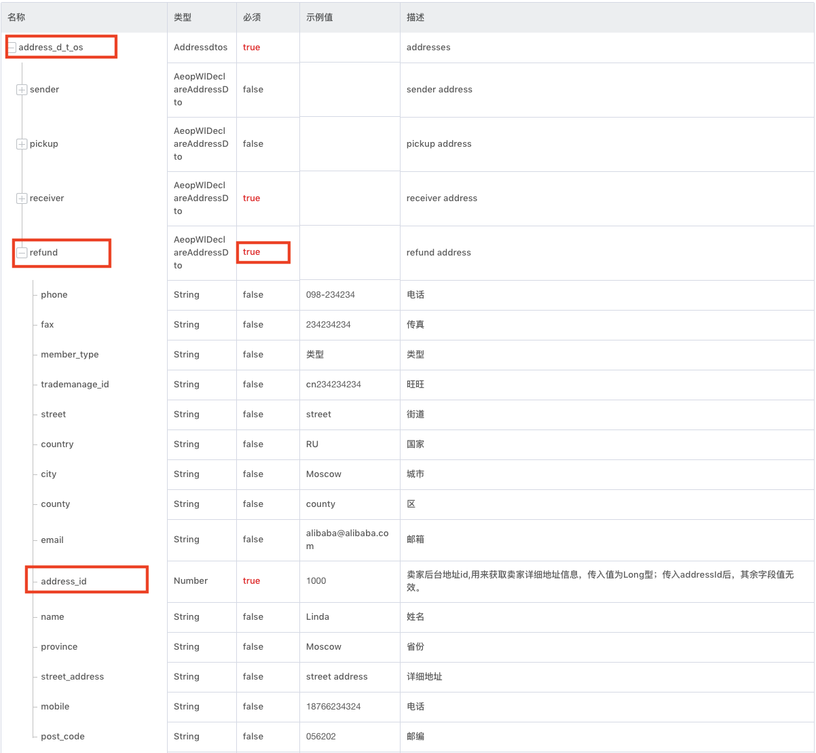Click the 示例值 column header

point(320,18)
